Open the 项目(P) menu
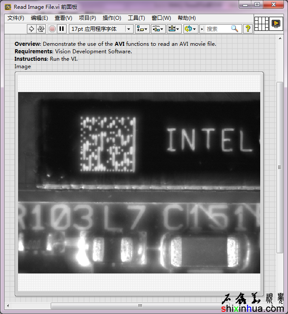The image size is (288, 314). coord(87,18)
